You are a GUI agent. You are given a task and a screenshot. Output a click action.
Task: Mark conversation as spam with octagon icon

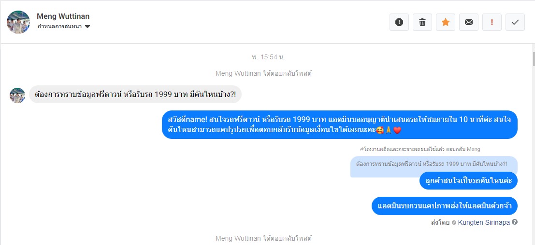[x=399, y=22]
